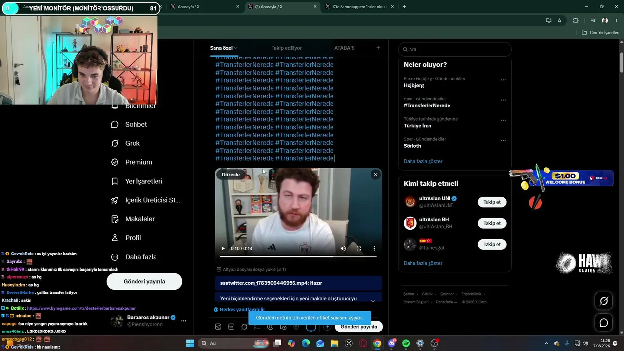Switch to the (2) Anasayfa / X browser tab
The width and height of the screenshot is (624, 351).
click(282, 7)
